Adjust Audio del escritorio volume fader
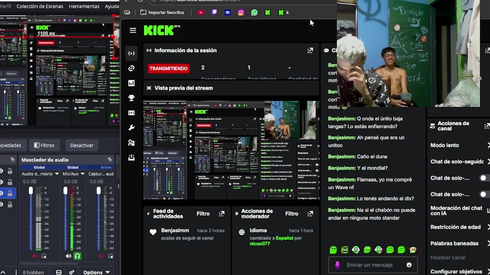Image resolution: width=490 pixels, height=275 pixels. click(31, 191)
